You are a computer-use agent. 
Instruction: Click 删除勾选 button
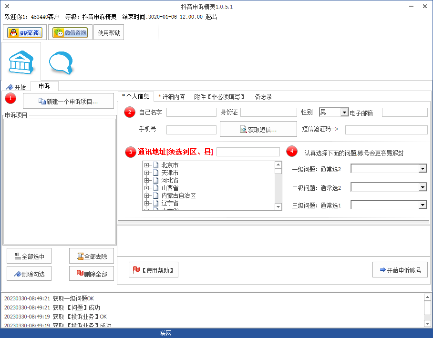pyautogui.click(x=29, y=273)
